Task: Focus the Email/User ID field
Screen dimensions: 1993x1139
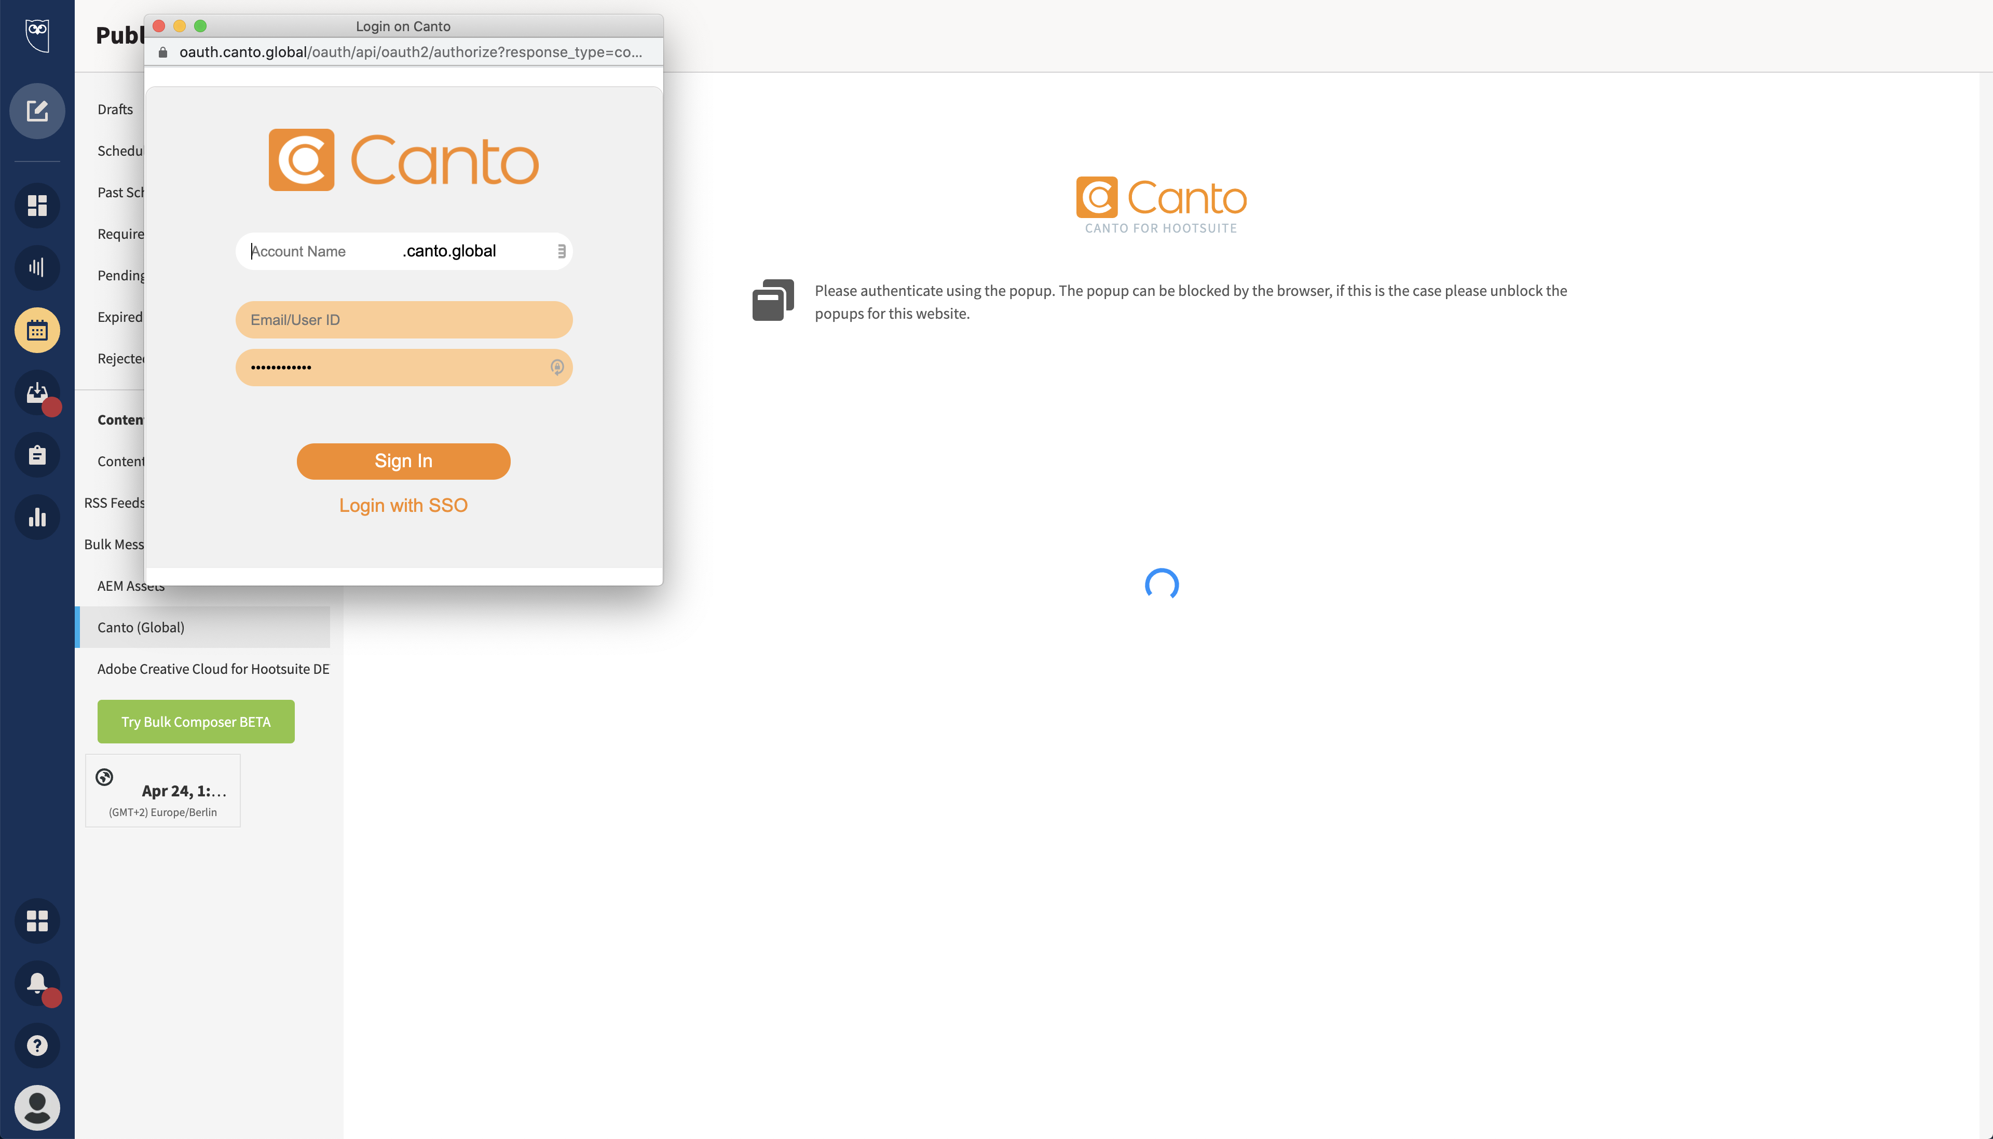Action: point(403,320)
